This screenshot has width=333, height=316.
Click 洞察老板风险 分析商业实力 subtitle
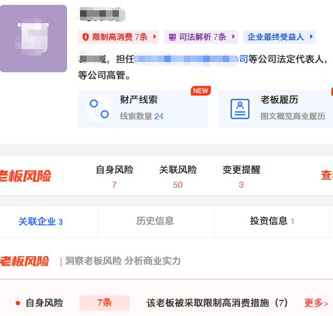click(123, 261)
